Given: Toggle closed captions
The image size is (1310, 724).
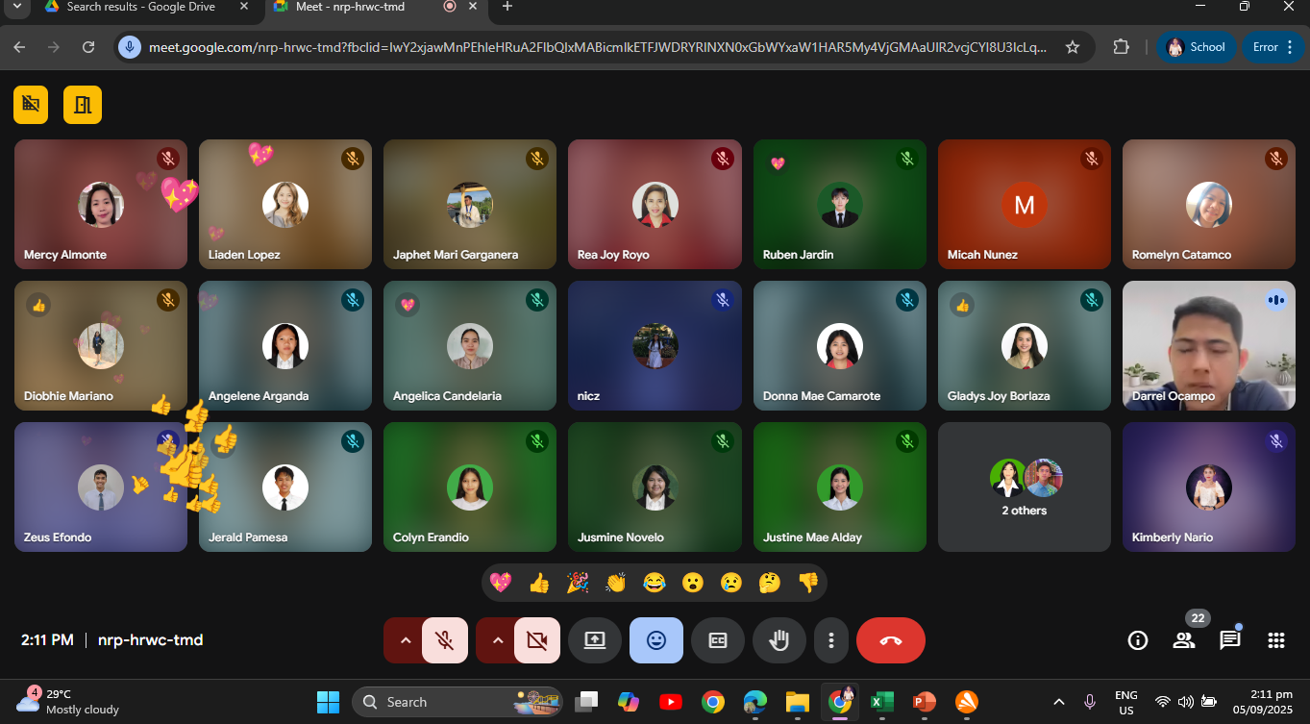Looking at the screenshot, I should click(x=717, y=640).
